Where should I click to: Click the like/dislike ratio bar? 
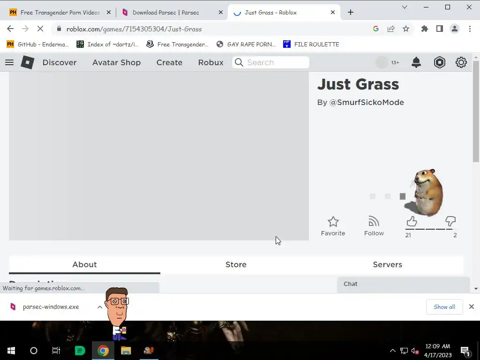pos(431,229)
